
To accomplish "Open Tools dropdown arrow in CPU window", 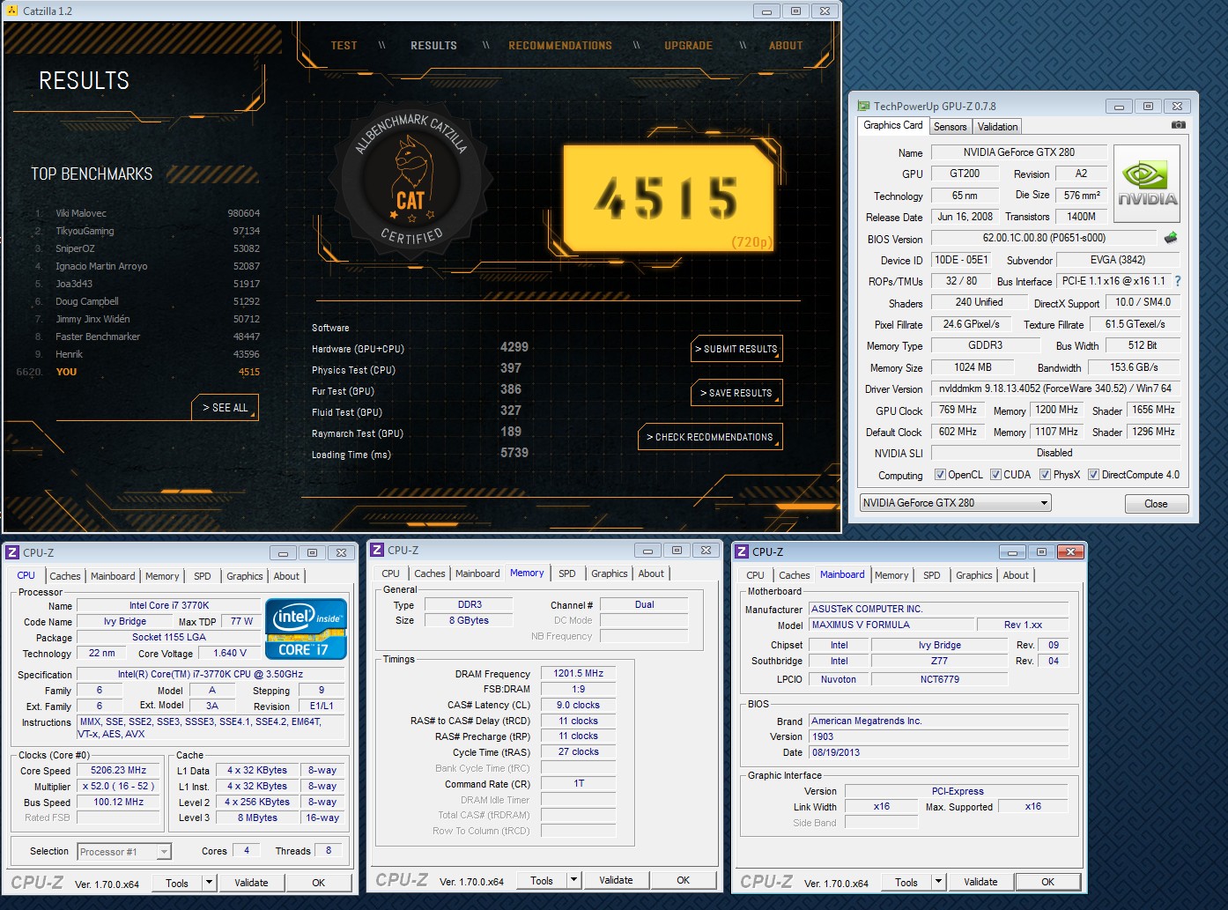I will point(209,882).
